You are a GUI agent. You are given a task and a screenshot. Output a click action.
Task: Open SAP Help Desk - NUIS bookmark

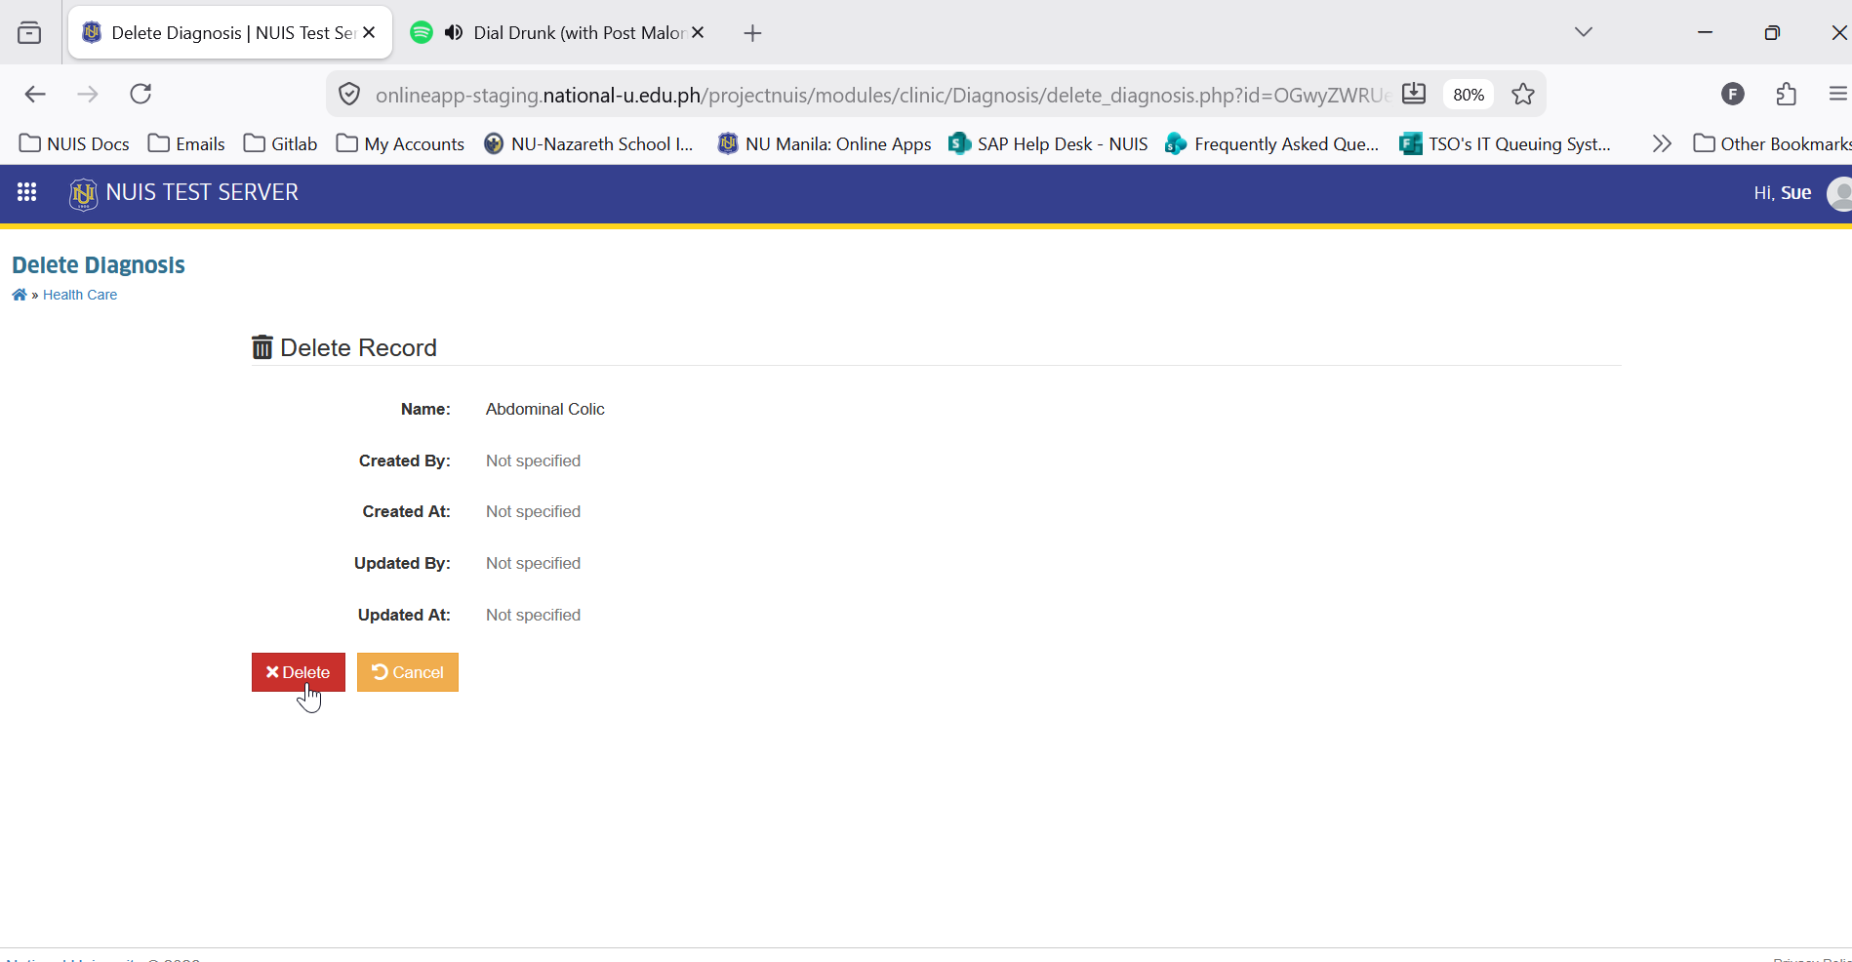pos(1049,143)
